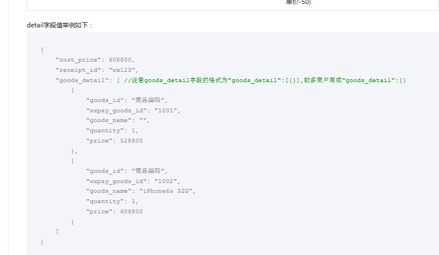Click the second "goods_id": "商品编码" line under 1002 item
The height and width of the screenshot is (255, 439).
126,171
